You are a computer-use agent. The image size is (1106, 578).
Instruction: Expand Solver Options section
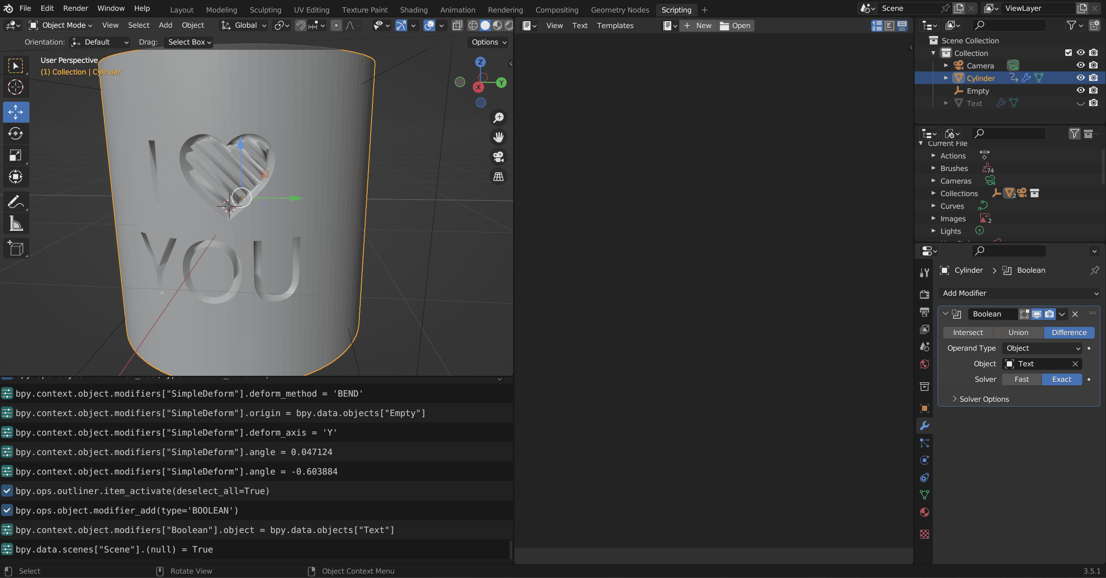(x=983, y=399)
